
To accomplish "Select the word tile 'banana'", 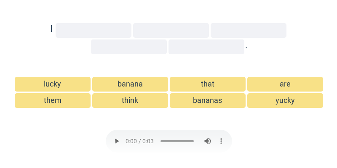I will point(130,84).
